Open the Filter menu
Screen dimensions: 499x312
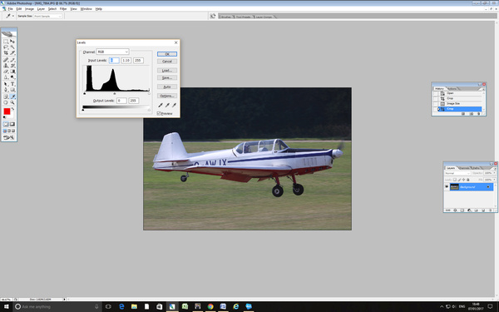[x=63, y=9]
